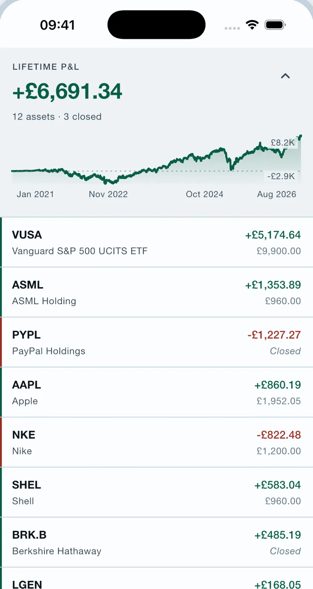Open the AAPL Apple asset row

156,392
